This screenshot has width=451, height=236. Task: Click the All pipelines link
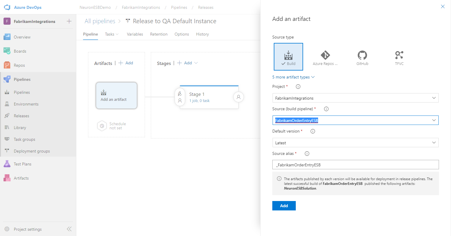(x=100, y=21)
